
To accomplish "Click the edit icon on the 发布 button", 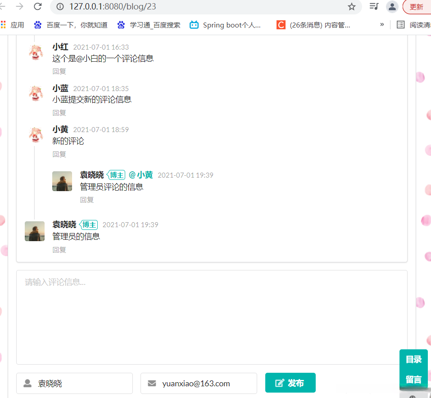I will point(280,382).
